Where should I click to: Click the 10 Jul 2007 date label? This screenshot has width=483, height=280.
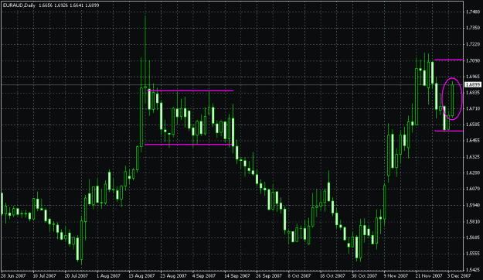(45, 275)
